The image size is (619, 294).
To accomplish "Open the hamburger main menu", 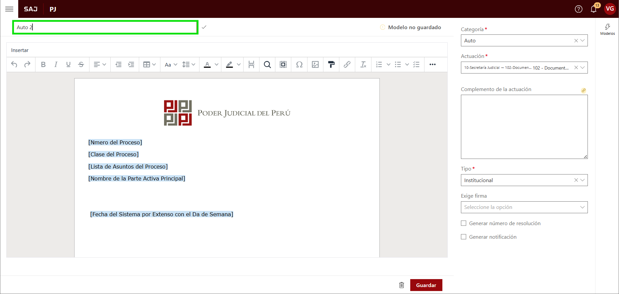I will pos(9,9).
